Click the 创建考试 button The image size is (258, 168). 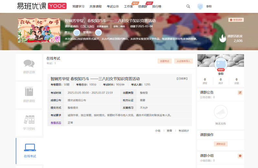165,61
